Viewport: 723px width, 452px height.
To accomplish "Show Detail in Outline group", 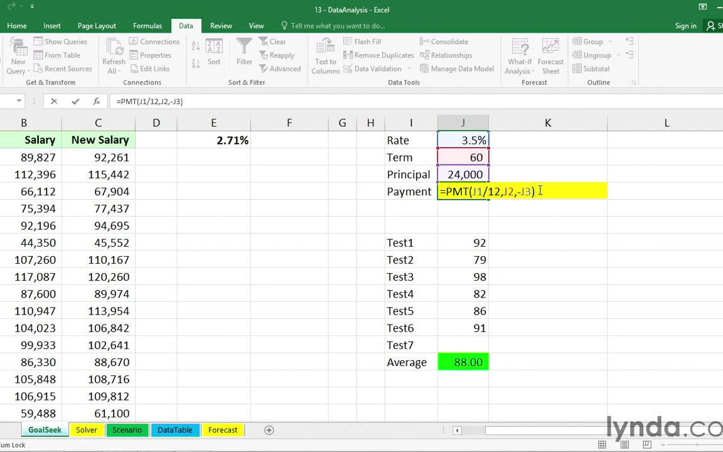I will (629, 41).
